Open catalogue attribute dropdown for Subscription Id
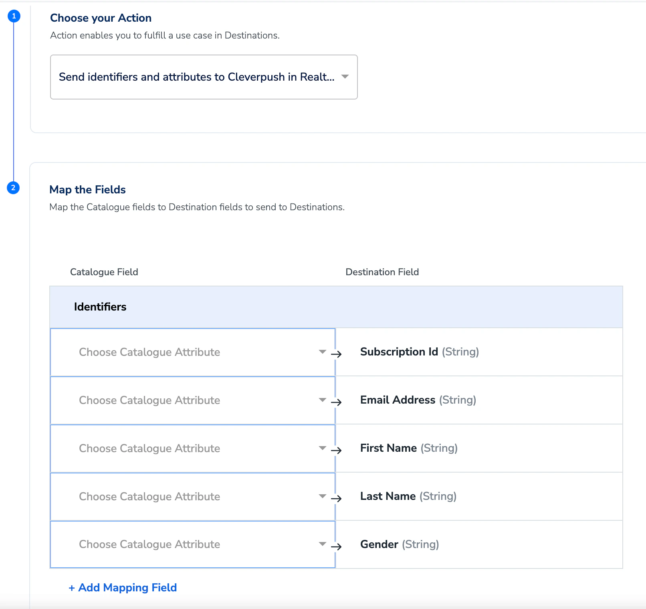646x609 pixels. tap(193, 352)
